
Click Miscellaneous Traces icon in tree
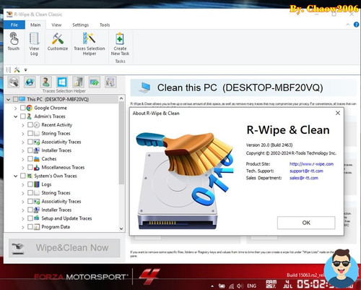[x=37, y=167]
